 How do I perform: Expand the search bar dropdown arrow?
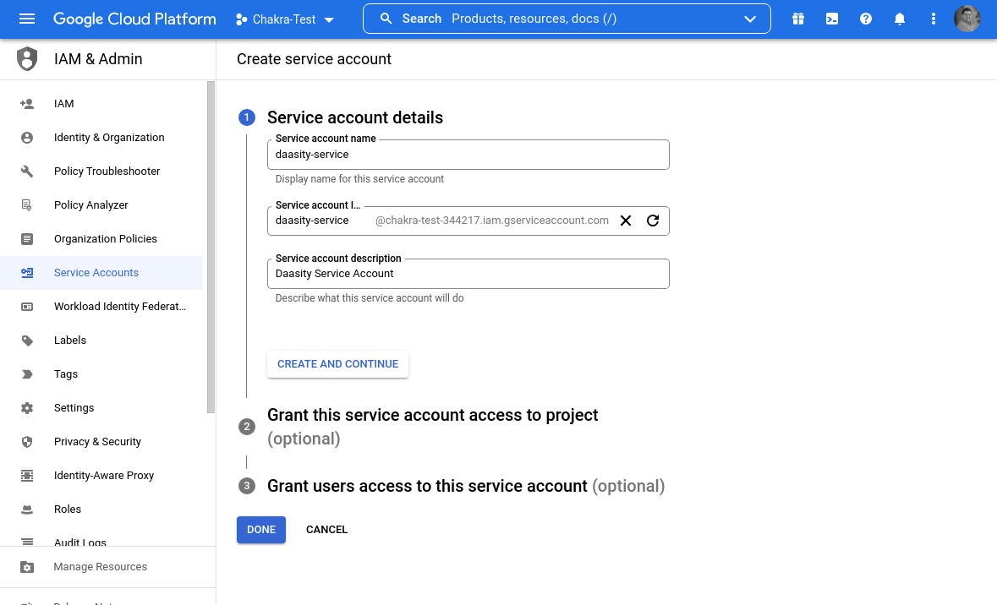point(750,19)
